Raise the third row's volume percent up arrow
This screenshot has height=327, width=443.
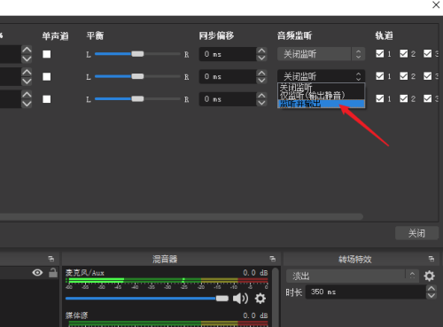pos(27,95)
